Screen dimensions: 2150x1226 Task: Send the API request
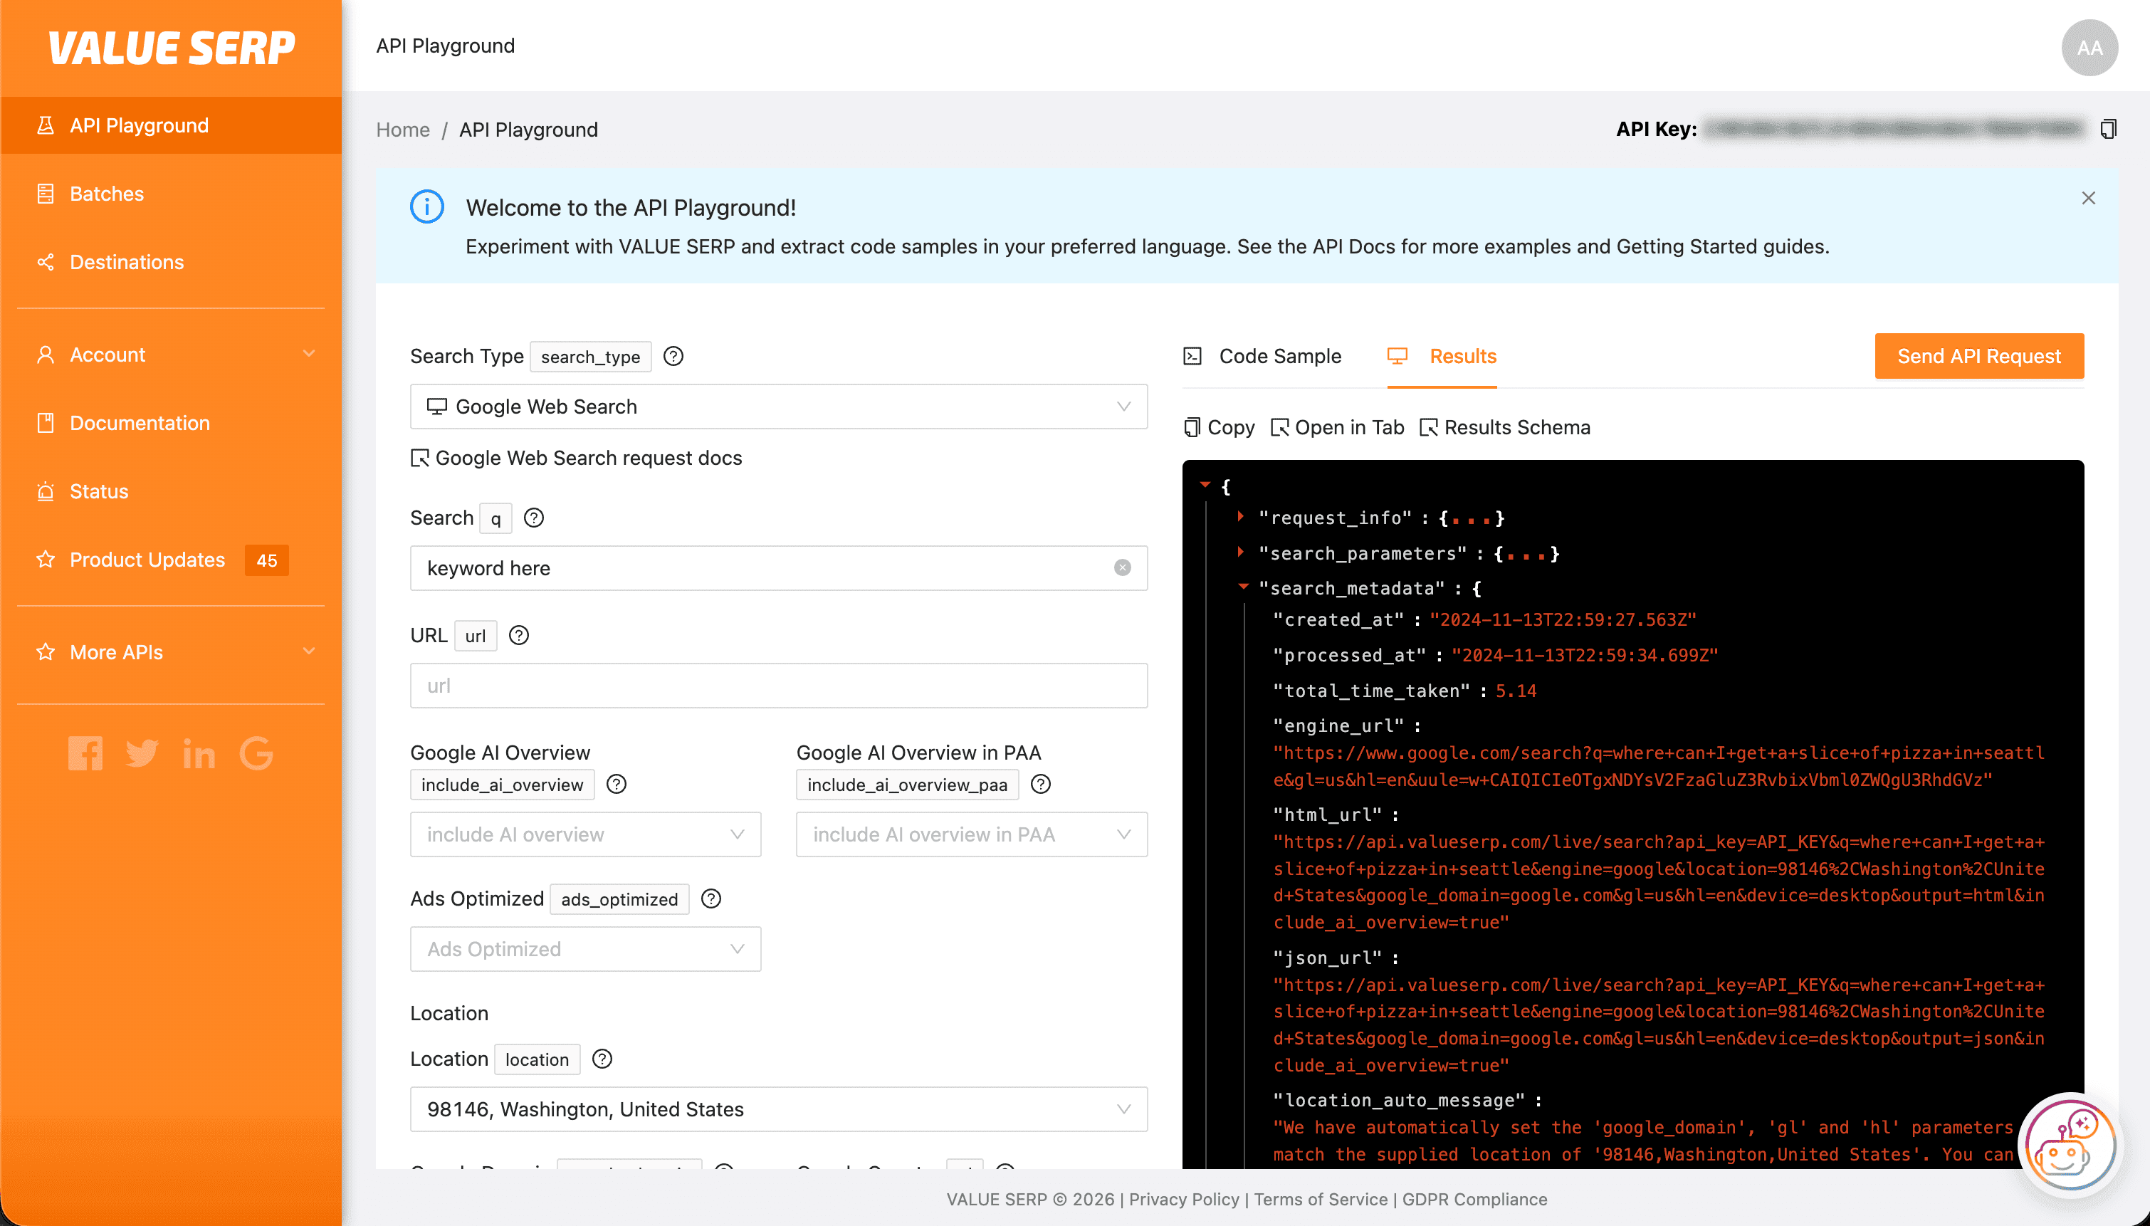1979,356
